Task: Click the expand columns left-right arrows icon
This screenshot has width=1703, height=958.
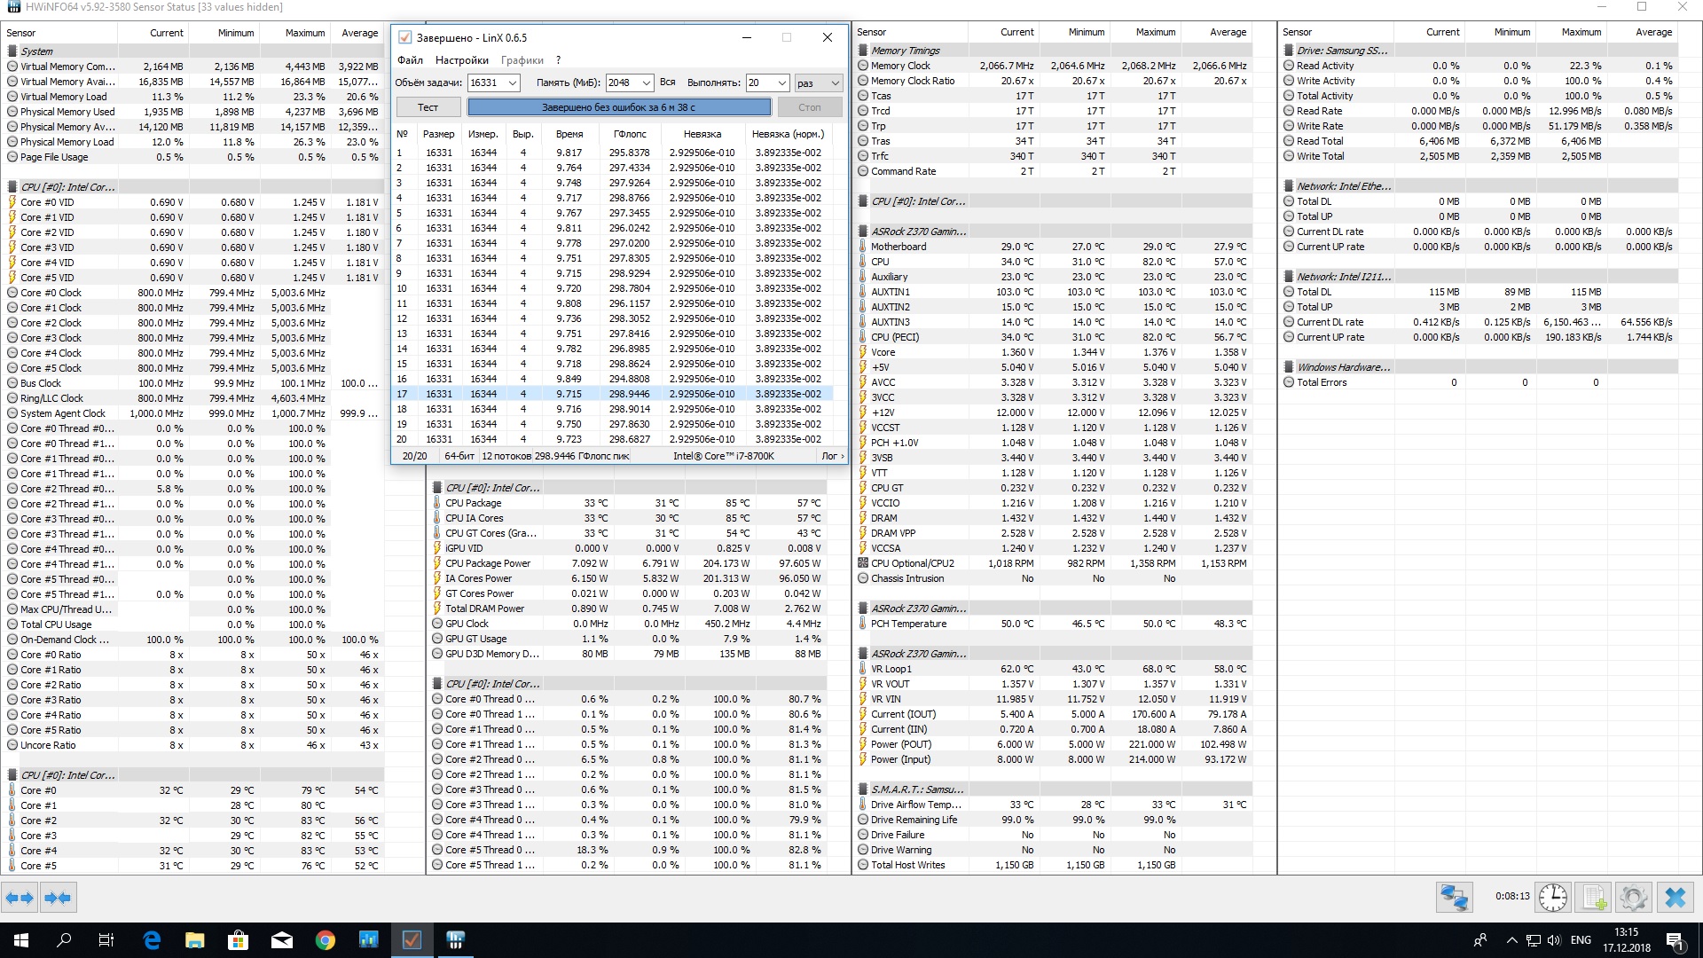Action: point(20,898)
